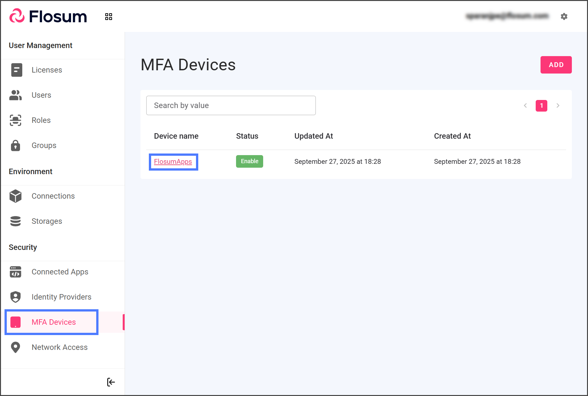Click the Storages database icon

15,221
